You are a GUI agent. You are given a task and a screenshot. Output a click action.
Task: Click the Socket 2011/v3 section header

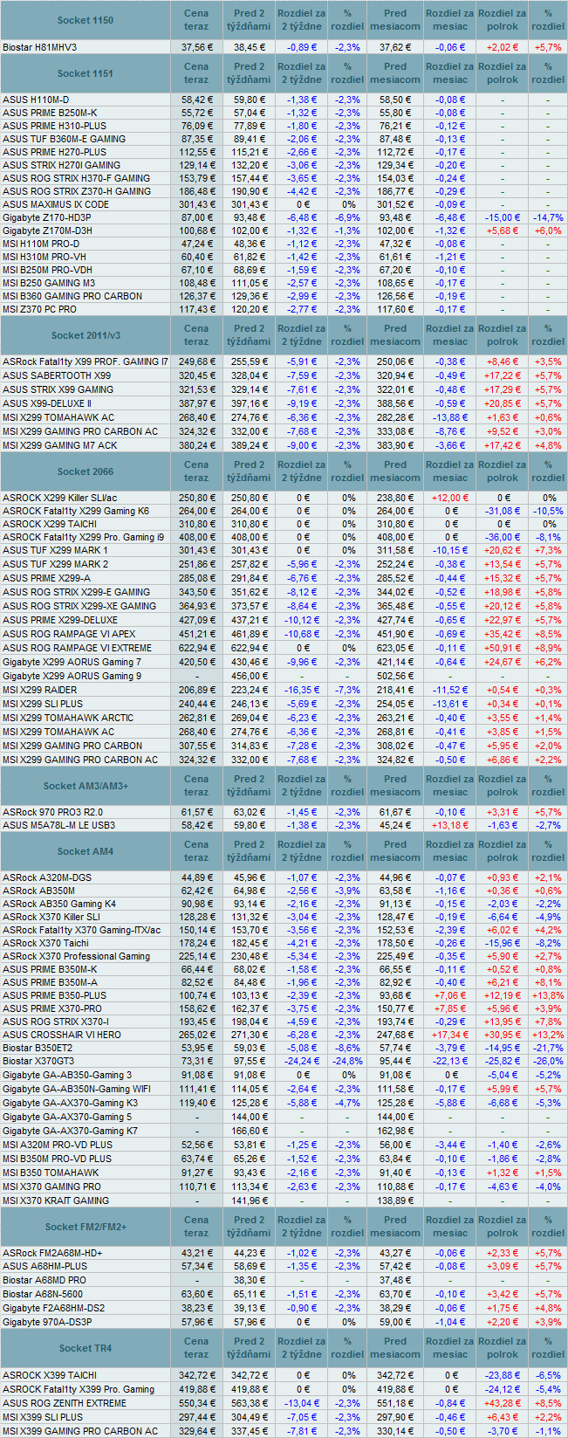86,335
